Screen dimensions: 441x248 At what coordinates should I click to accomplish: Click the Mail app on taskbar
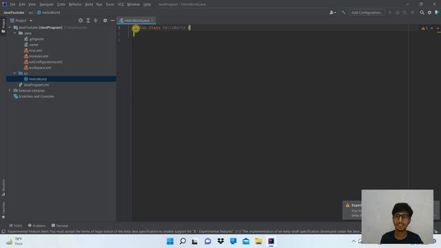246,241
